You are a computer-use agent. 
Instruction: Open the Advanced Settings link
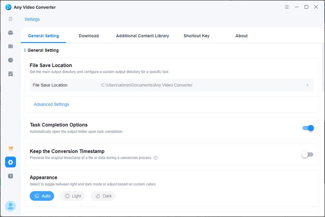52,105
